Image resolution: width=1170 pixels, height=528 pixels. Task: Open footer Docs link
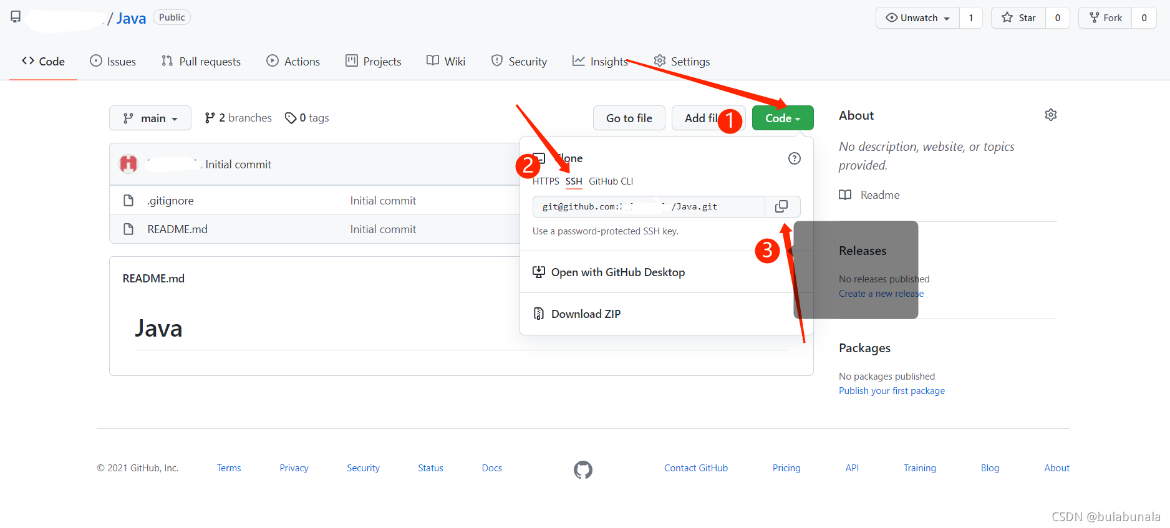pyautogui.click(x=492, y=468)
